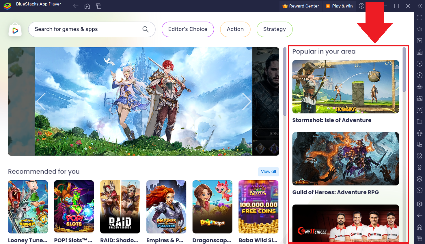
Task: Open the settings gear in sidebar
Action: pyautogui.click(x=420, y=204)
